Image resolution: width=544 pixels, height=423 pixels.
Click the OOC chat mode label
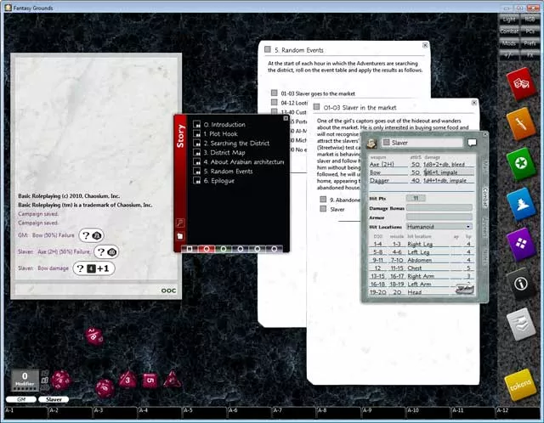168,290
